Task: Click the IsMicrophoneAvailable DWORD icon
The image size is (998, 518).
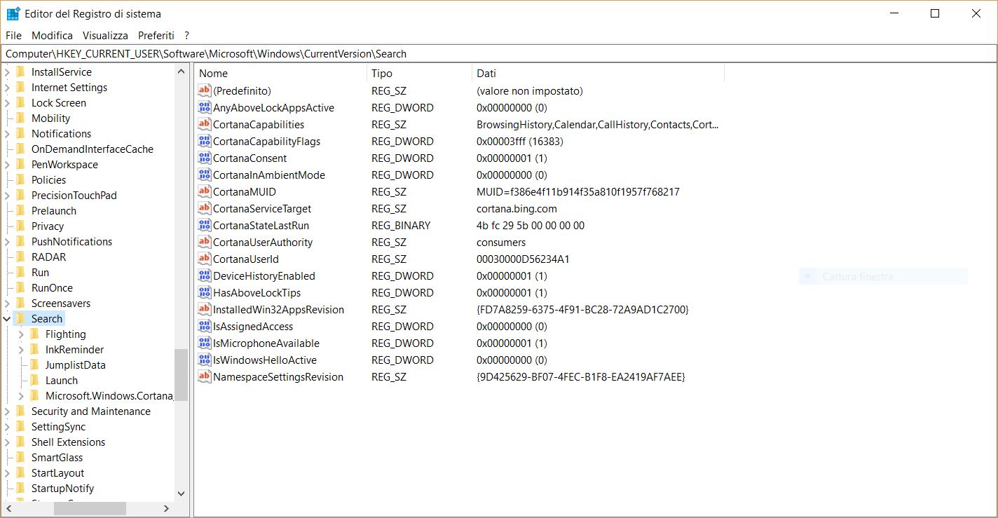Action: [x=205, y=343]
